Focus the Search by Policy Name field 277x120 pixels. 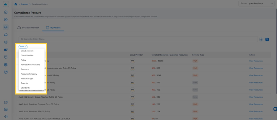(138, 39)
